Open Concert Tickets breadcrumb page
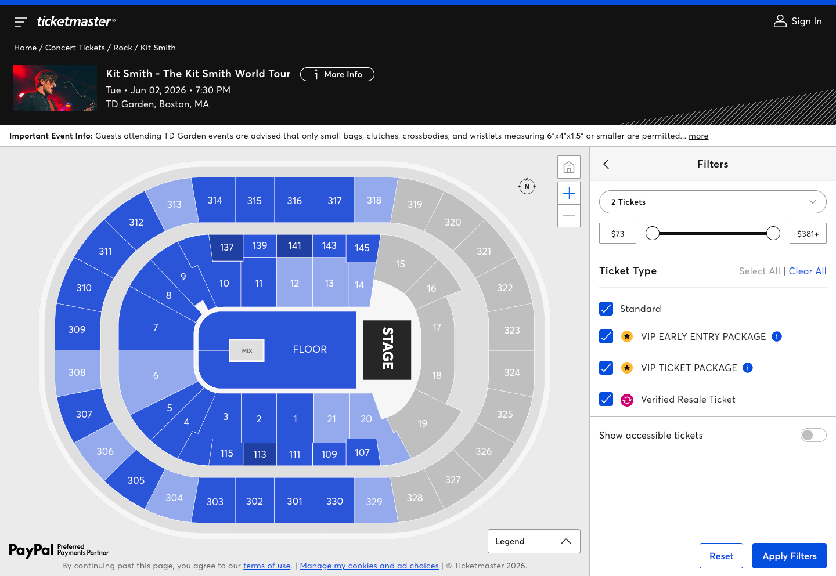The height and width of the screenshot is (576, 836). pos(75,47)
